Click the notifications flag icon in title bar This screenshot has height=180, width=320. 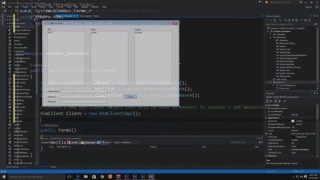point(260,2)
